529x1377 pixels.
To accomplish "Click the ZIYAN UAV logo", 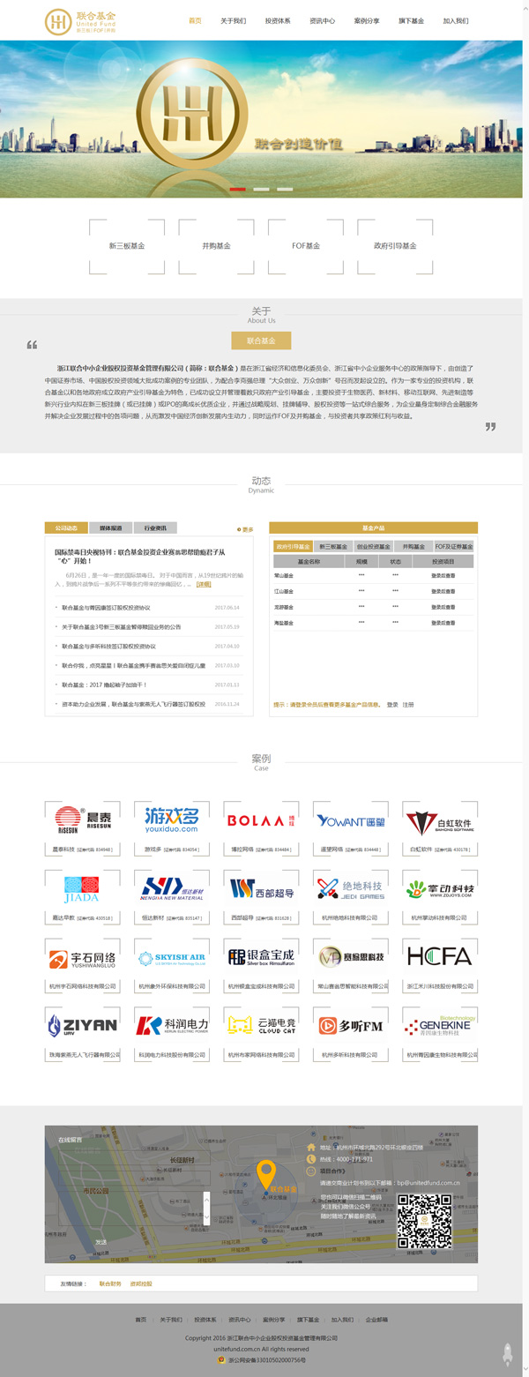I will 82,1025.
